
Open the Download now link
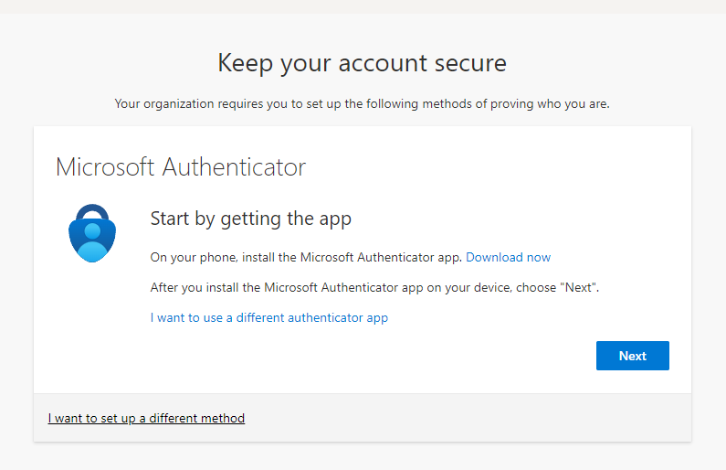pyautogui.click(x=508, y=257)
